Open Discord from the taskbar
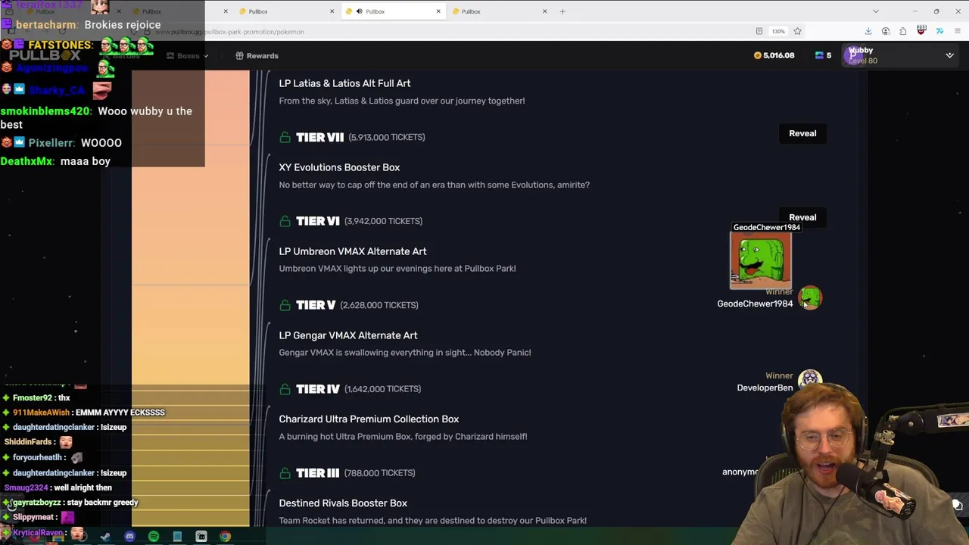Viewport: 969px width, 545px height. pos(129,537)
